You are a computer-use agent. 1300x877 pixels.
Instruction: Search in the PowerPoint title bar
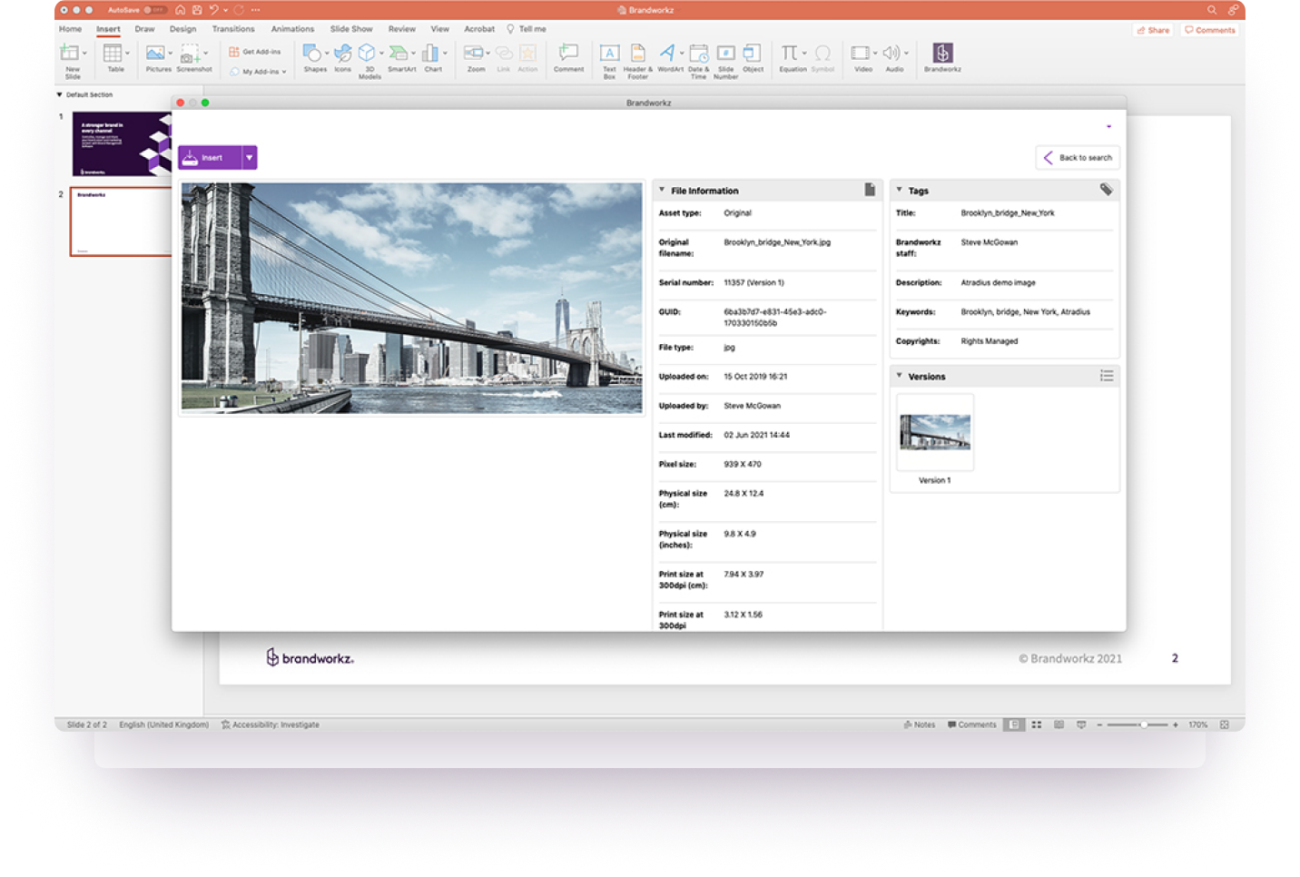(1211, 10)
